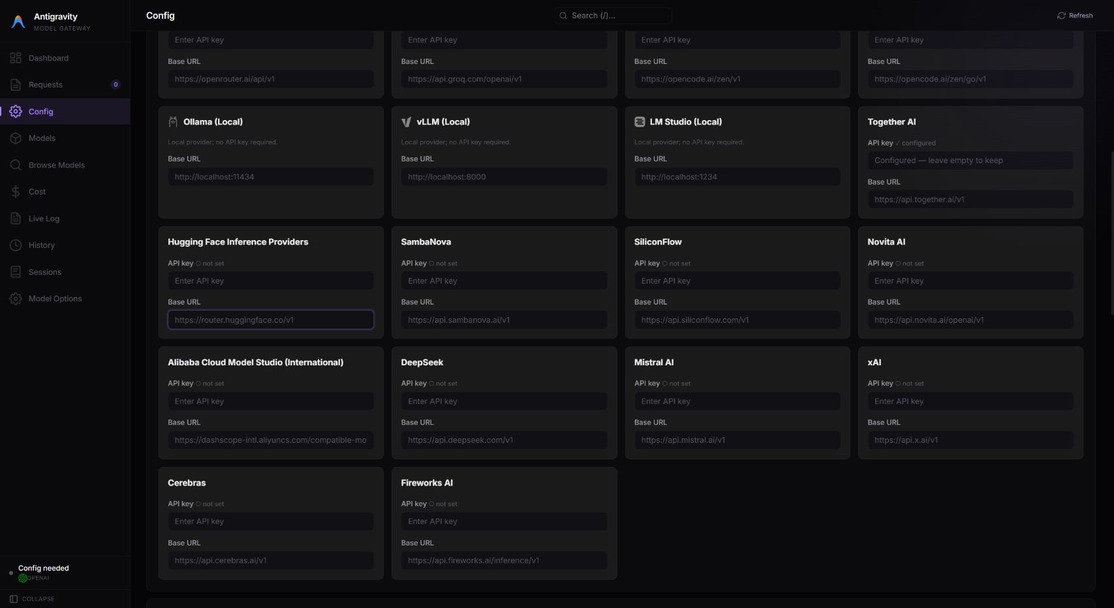Viewport: 1114px width, 608px height.
Task: Select the Config gear icon
Action: point(16,112)
